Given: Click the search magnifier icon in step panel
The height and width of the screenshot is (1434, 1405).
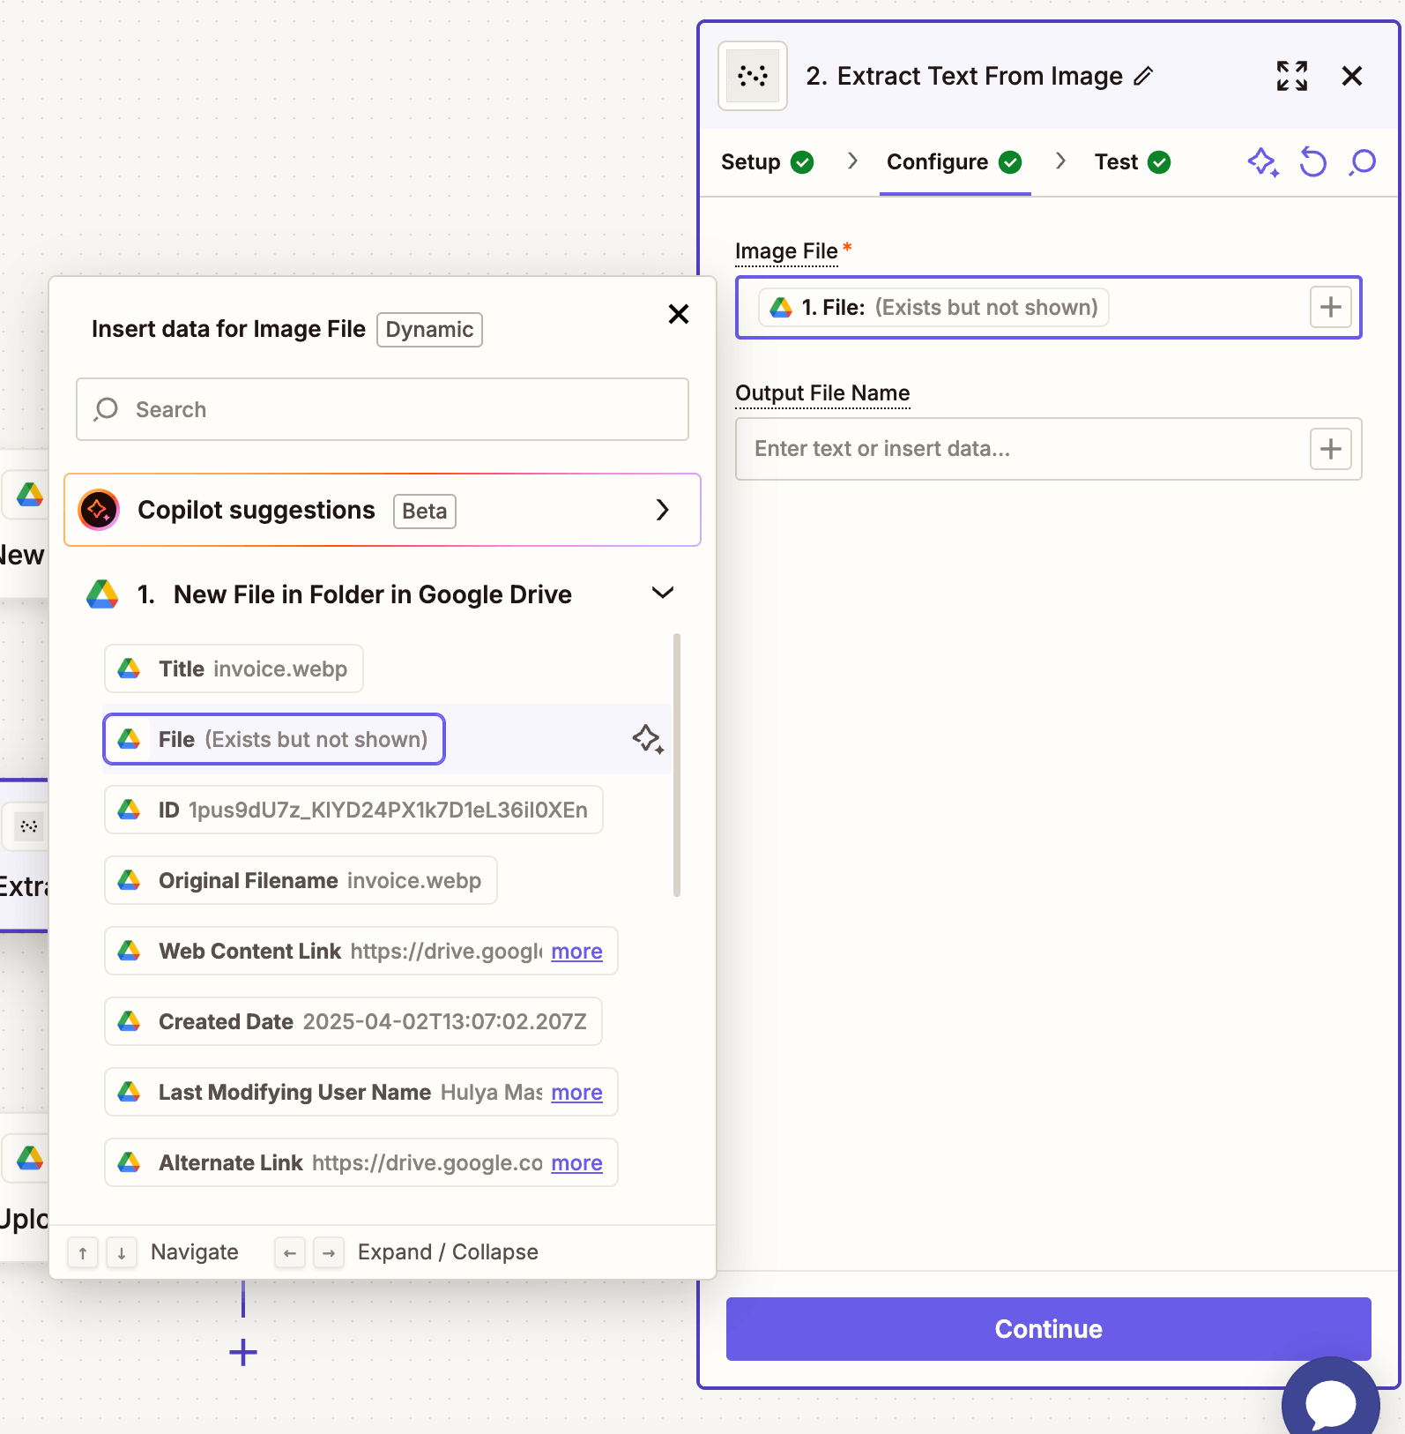Looking at the screenshot, I should 1363,162.
